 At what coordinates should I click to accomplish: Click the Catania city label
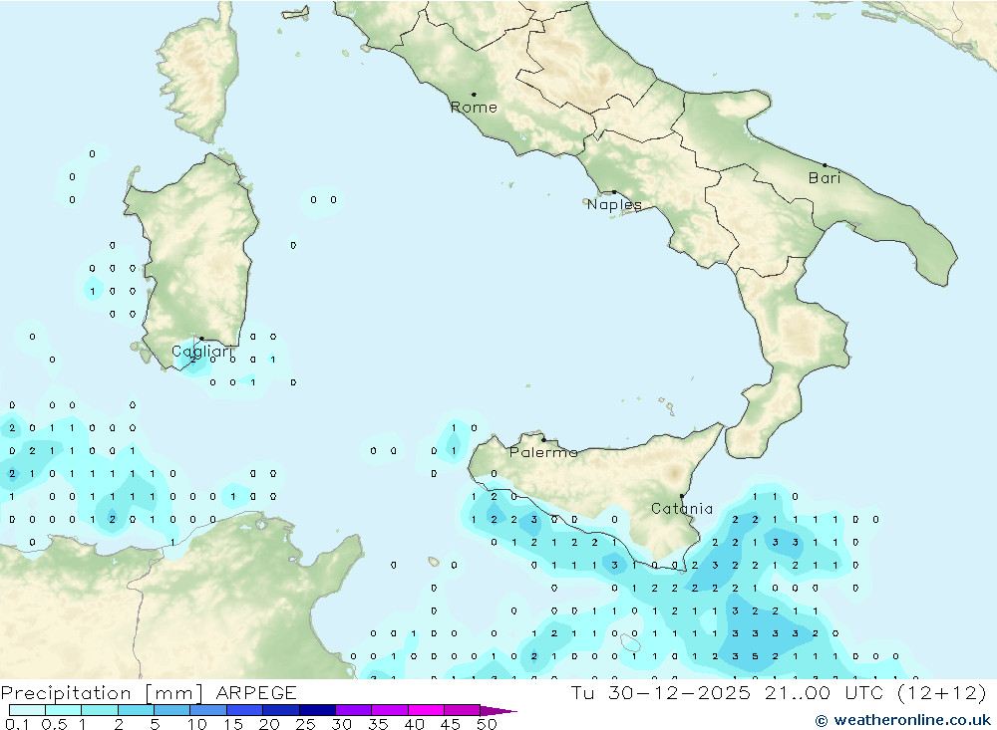[682, 508]
